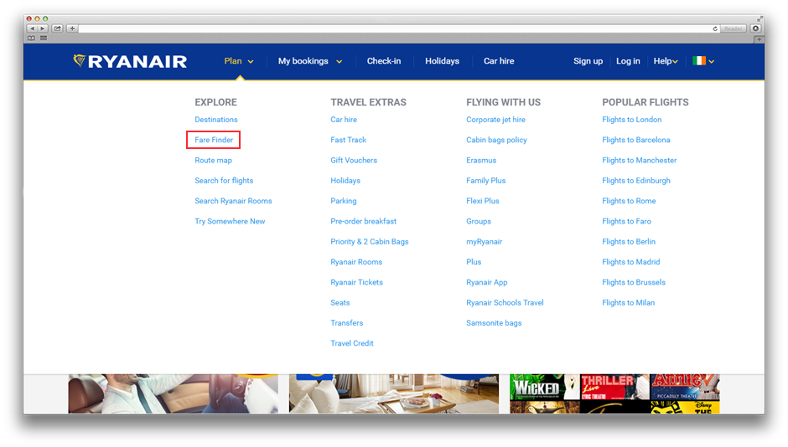Select Seats link
Image resolution: width=788 pixels, height=447 pixels.
(340, 302)
